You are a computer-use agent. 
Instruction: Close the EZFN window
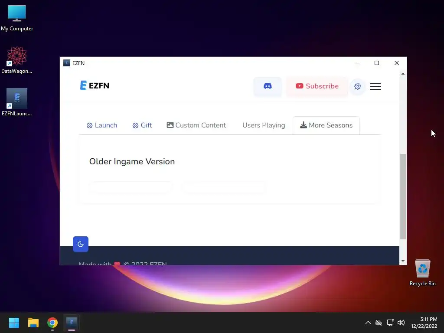[396, 63]
